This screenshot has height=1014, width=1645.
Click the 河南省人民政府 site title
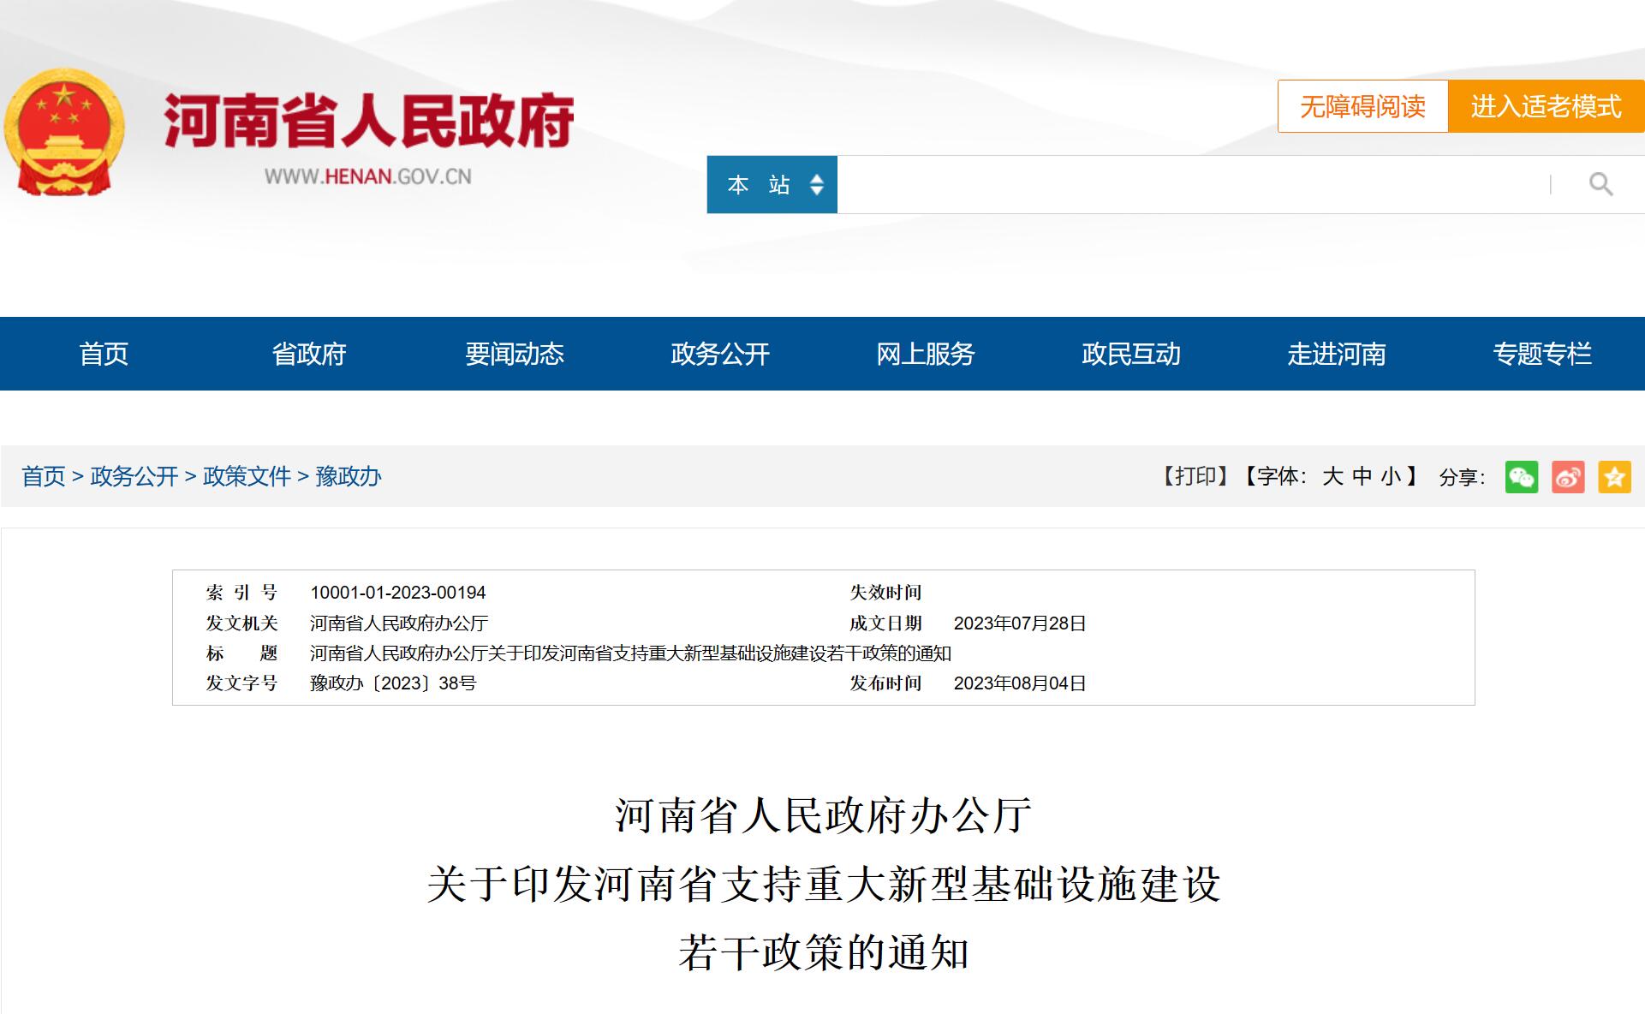coord(369,121)
